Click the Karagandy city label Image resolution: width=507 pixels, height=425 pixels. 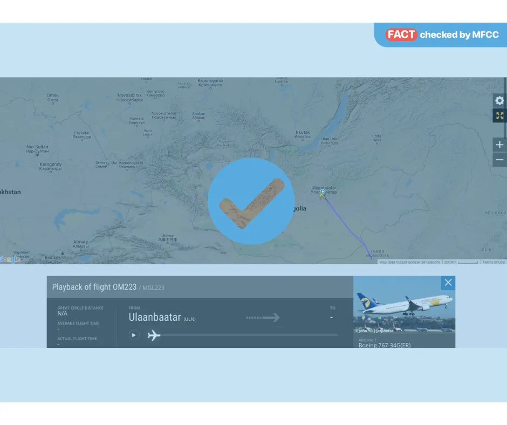(51, 166)
